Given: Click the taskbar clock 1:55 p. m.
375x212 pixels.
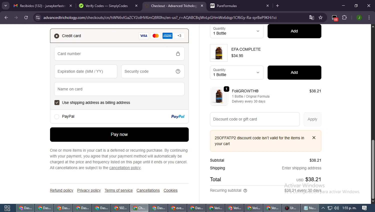Looking at the screenshot, I should point(349,208).
